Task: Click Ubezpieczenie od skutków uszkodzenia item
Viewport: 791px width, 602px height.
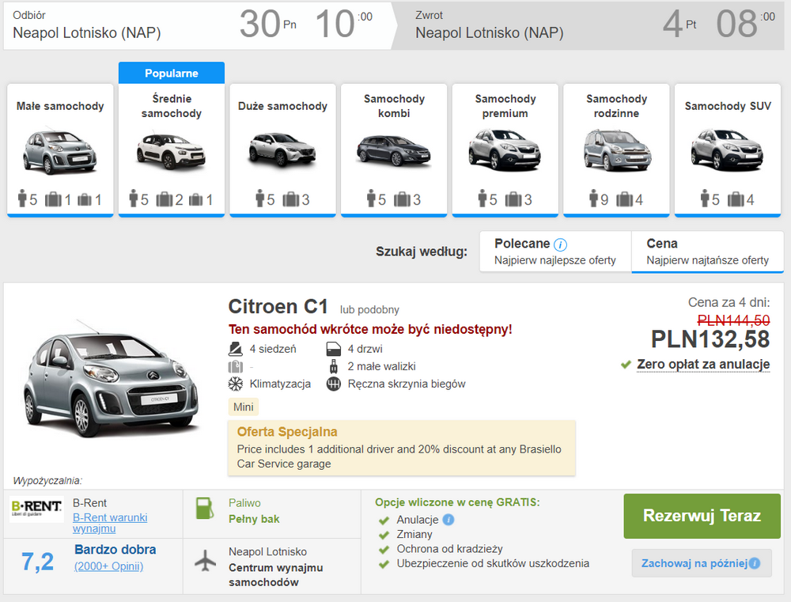Action: tap(493, 563)
